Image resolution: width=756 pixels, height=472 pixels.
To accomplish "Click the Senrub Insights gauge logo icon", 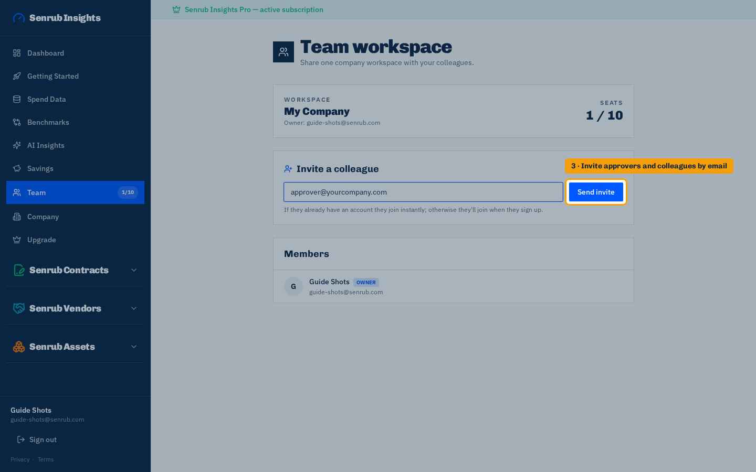I will pos(19,18).
